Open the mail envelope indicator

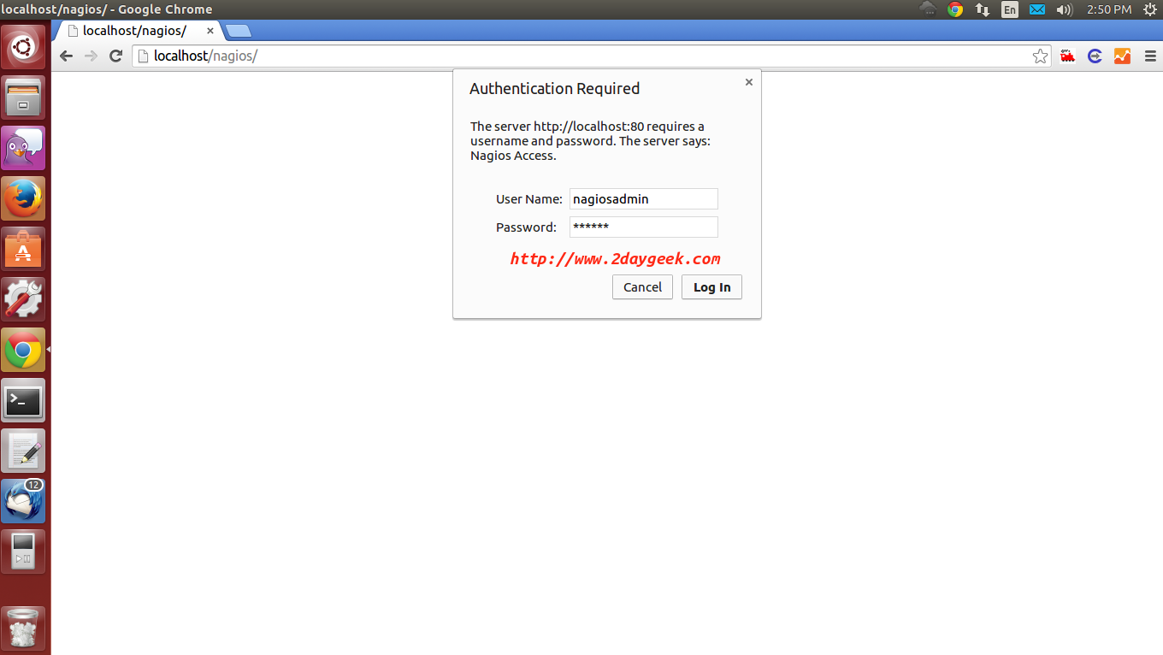pyautogui.click(x=1037, y=9)
